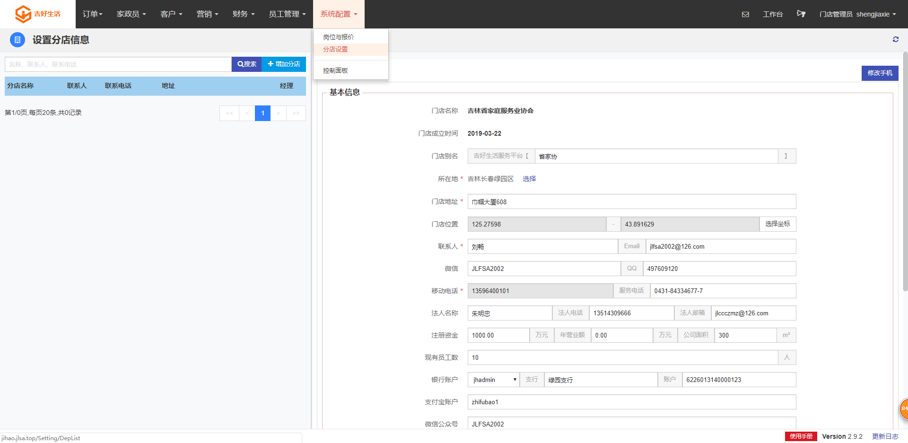
Task: Click 选择 link next to 所在地
Action: pyautogui.click(x=529, y=179)
